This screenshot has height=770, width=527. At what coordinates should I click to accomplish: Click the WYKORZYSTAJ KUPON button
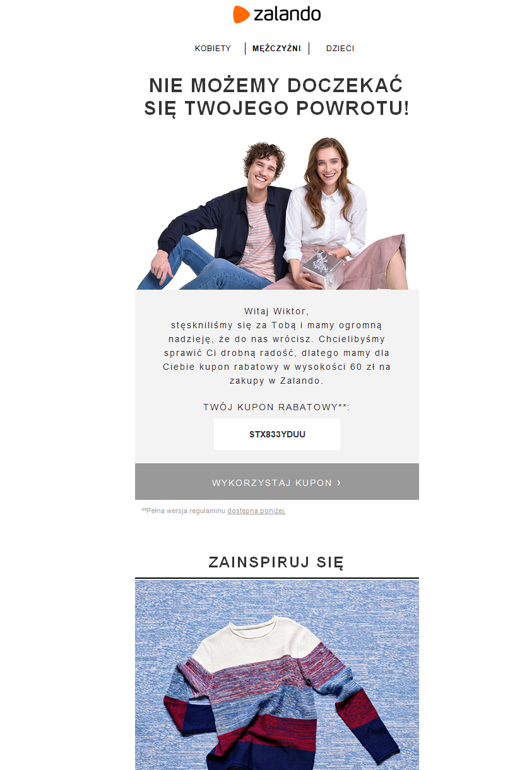(x=277, y=482)
